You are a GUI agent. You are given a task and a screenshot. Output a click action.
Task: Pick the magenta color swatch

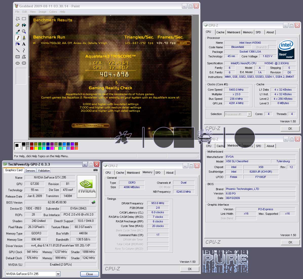52,148
